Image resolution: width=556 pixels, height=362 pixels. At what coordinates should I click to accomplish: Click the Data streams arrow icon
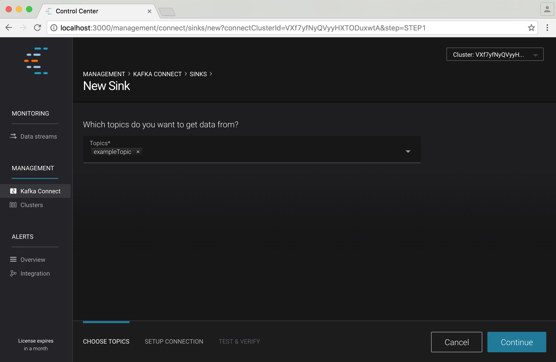[13, 136]
